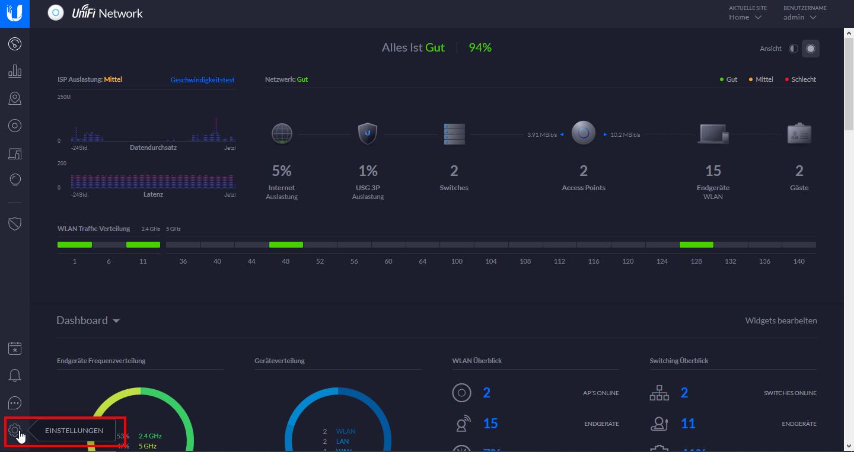Image resolution: width=854 pixels, height=452 pixels.
Task: Click the 94% health score
Action: 480,47
